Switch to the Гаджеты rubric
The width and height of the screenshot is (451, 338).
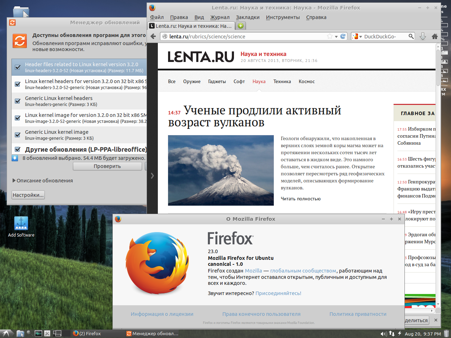(217, 81)
